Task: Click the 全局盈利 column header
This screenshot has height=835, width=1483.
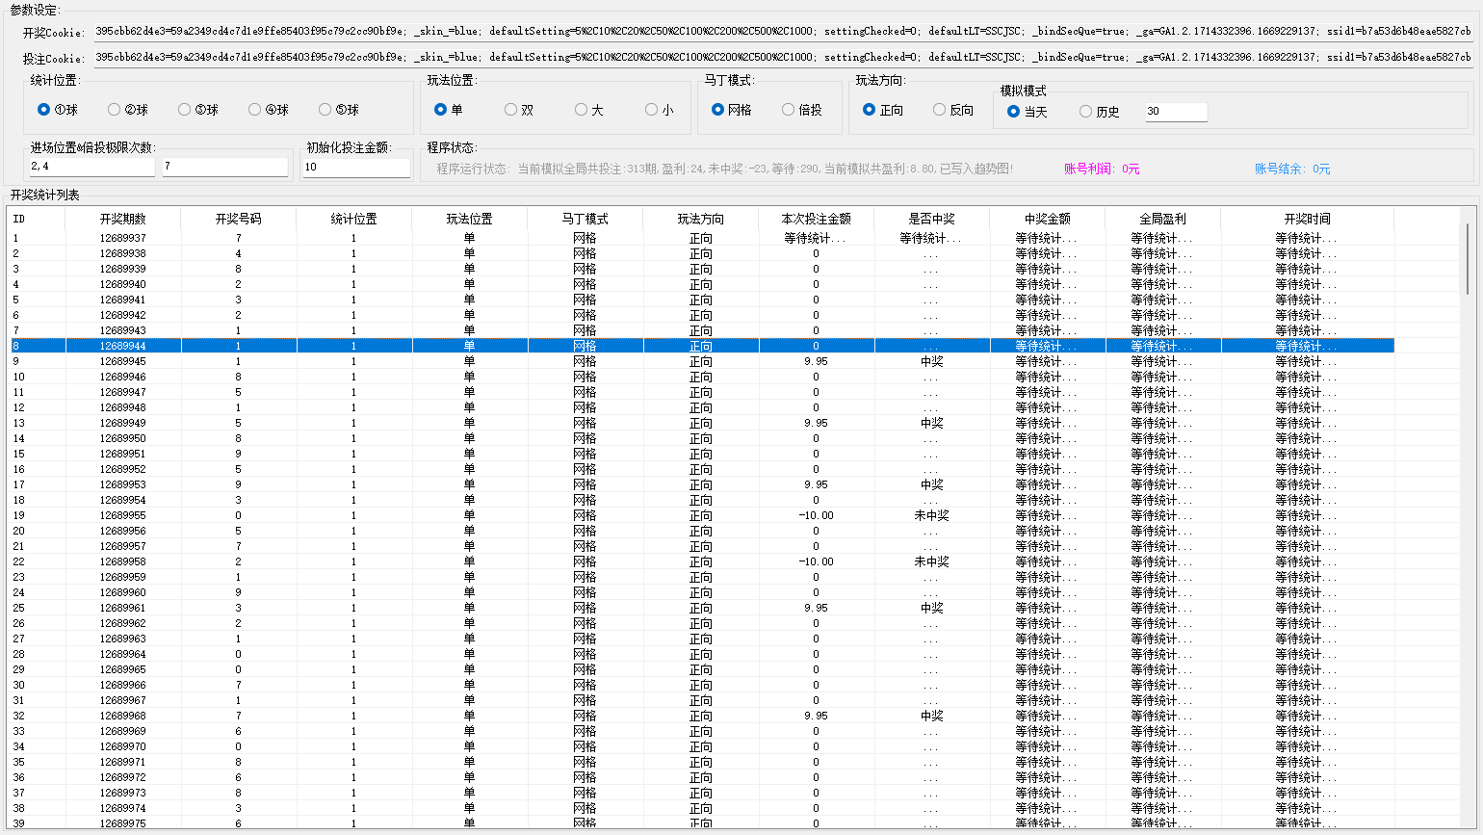Action: pyautogui.click(x=1162, y=219)
